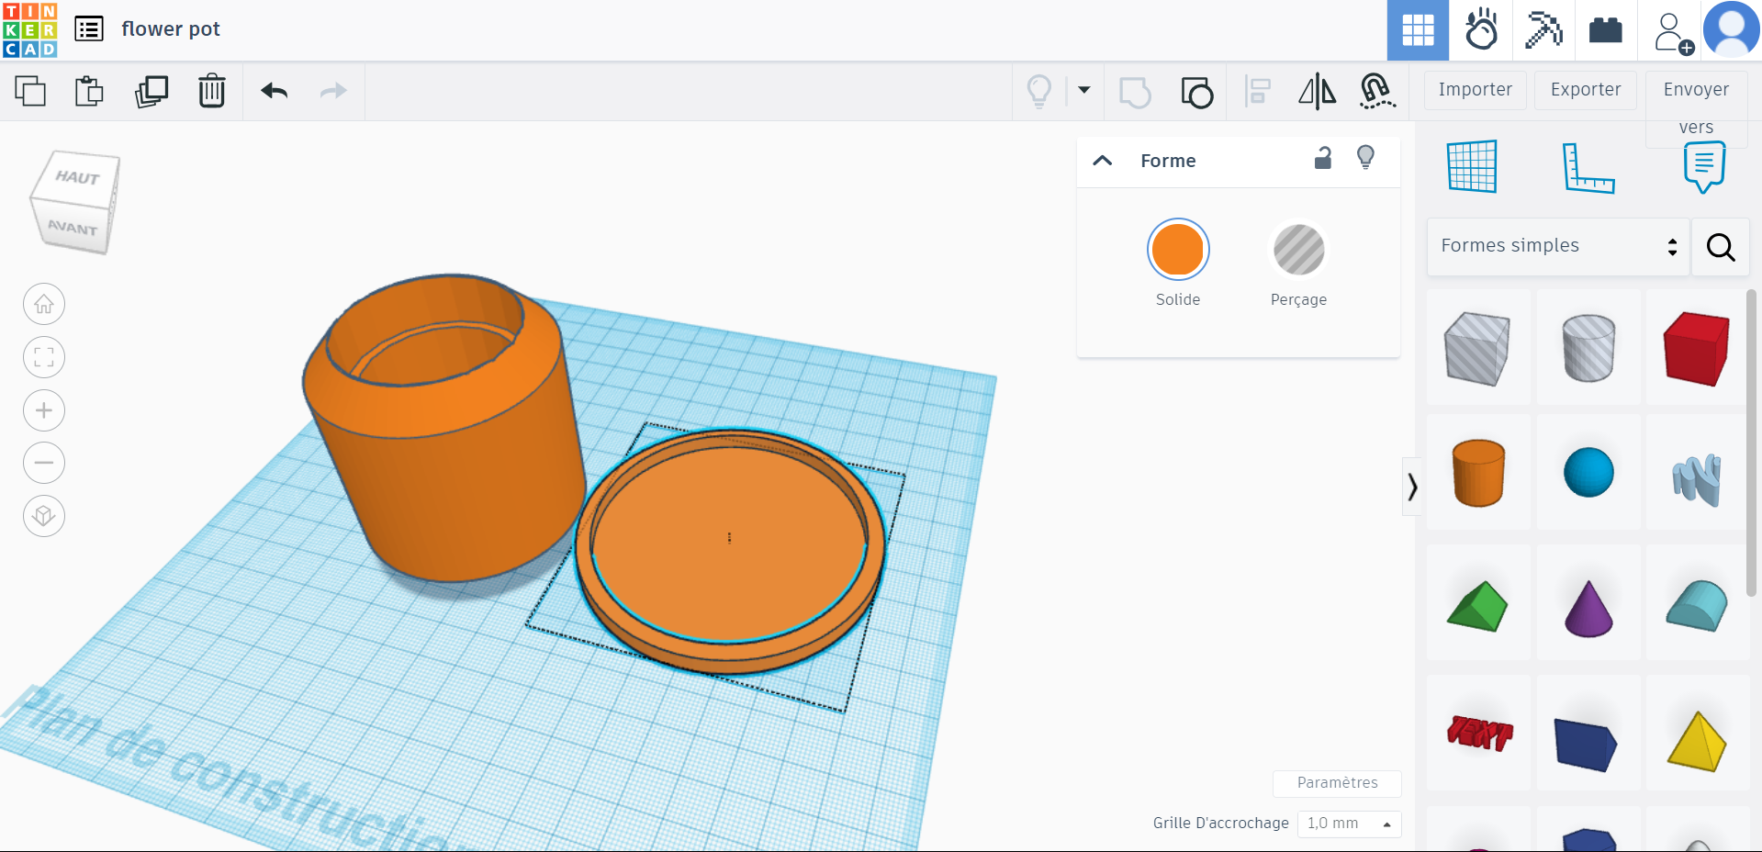Screen dimensions: 1762x852
Task: Open the Tinkercad home logo
Action: (30, 29)
